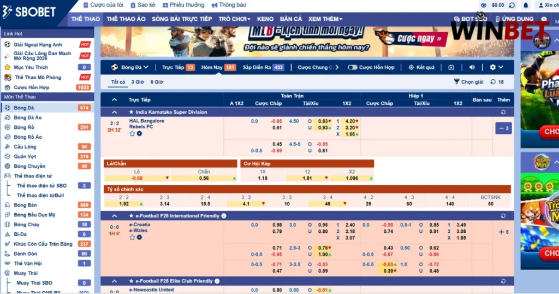The image size is (559, 294).
Task: Open ỨNG DỤNG app download link
Action: (x=514, y=19)
